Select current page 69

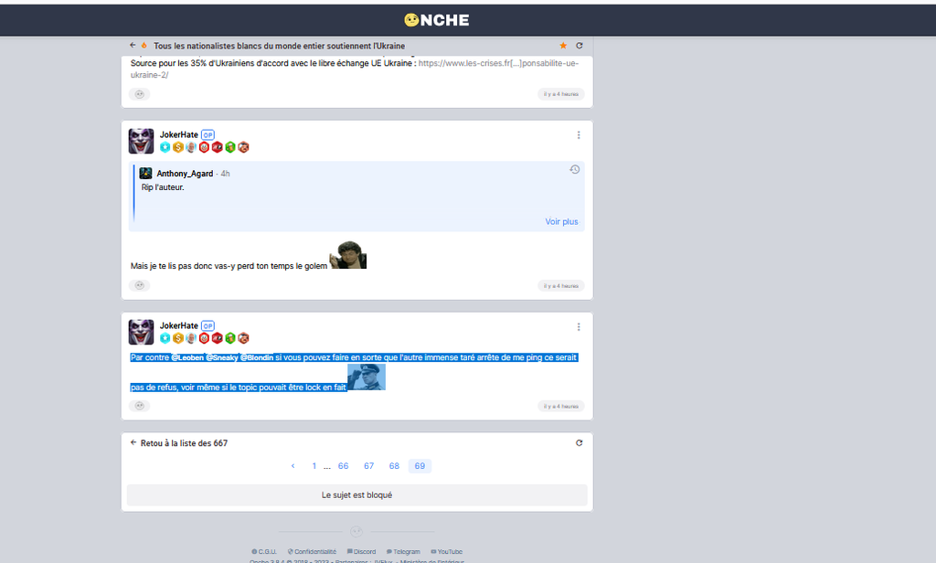tap(420, 466)
